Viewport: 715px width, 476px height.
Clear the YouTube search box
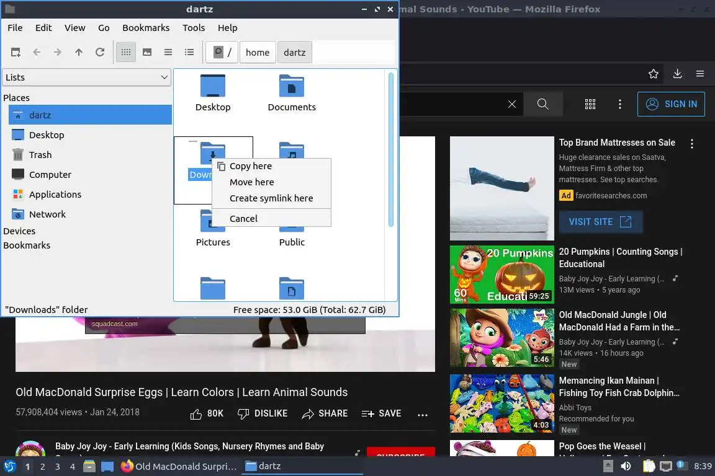(x=512, y=104)
